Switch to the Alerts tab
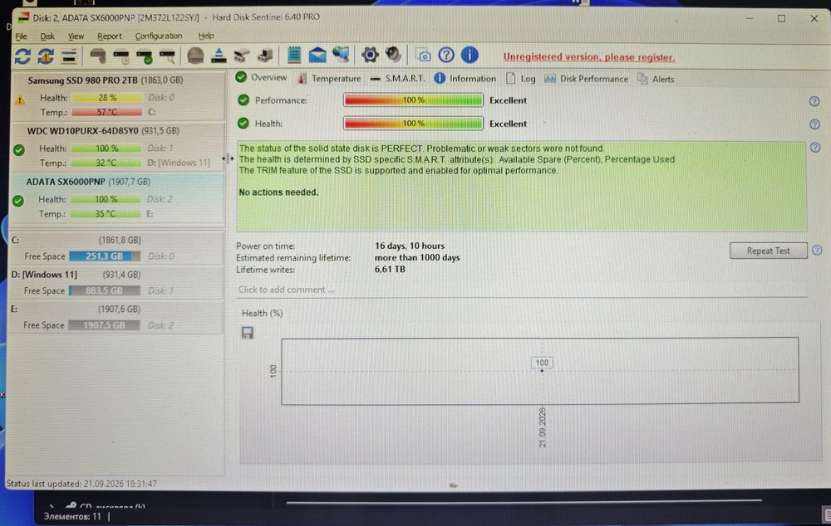Image resolution: width=831 pixels, height=526 pixels. (x=656, y=79)
